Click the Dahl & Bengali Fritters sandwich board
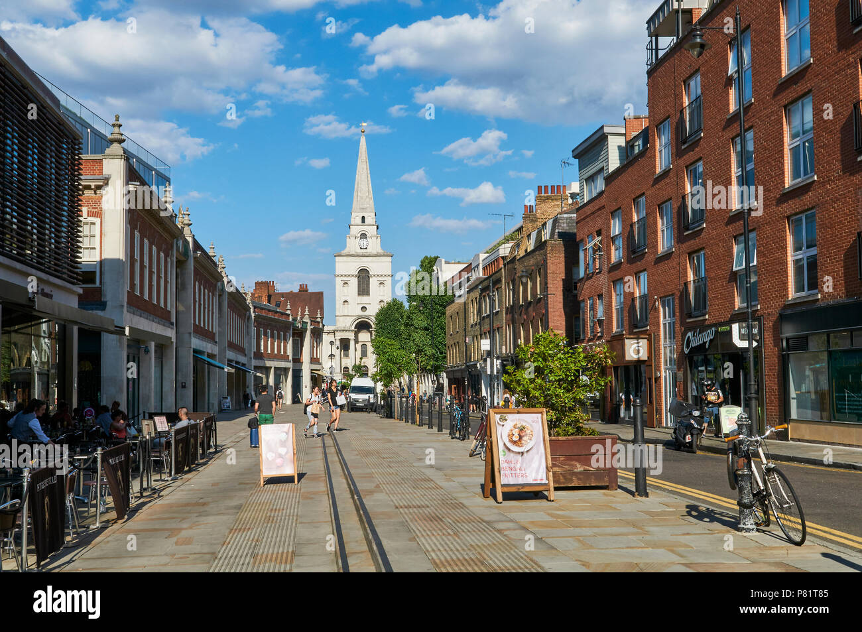 coord(518,455)
